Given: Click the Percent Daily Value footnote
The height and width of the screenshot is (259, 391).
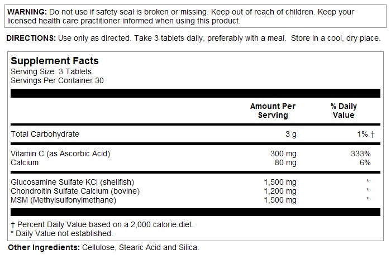Looking at the screenshot, I should click(x=102, y=224).
